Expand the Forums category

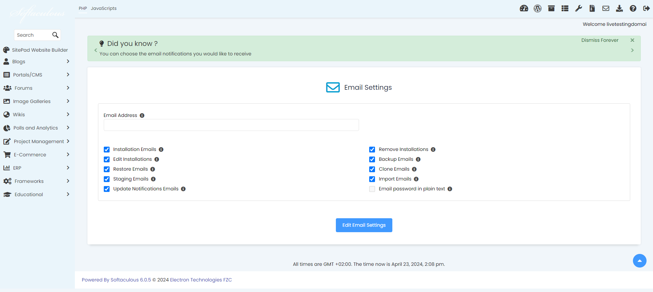[36, 88]
